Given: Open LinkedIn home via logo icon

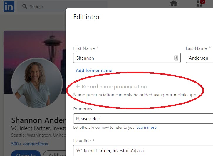Looking at the screenshot, I should tap(9, 6).
